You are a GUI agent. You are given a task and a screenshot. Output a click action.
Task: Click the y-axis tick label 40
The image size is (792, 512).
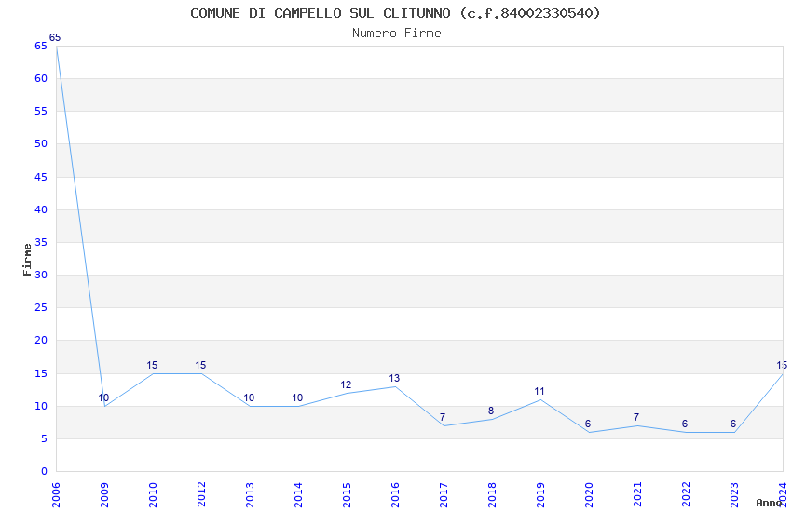[41, 209]
